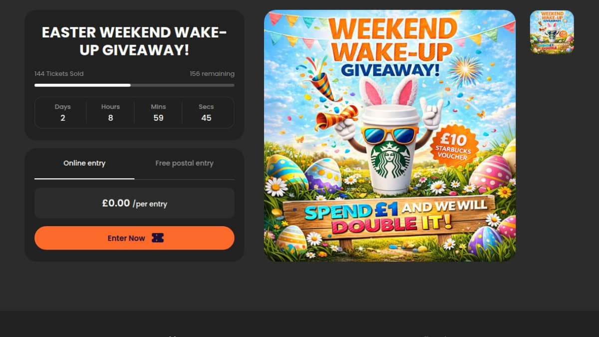This screenshot has height=337, width=599.
Task: Click the Enter Now button
Action: 134,238
